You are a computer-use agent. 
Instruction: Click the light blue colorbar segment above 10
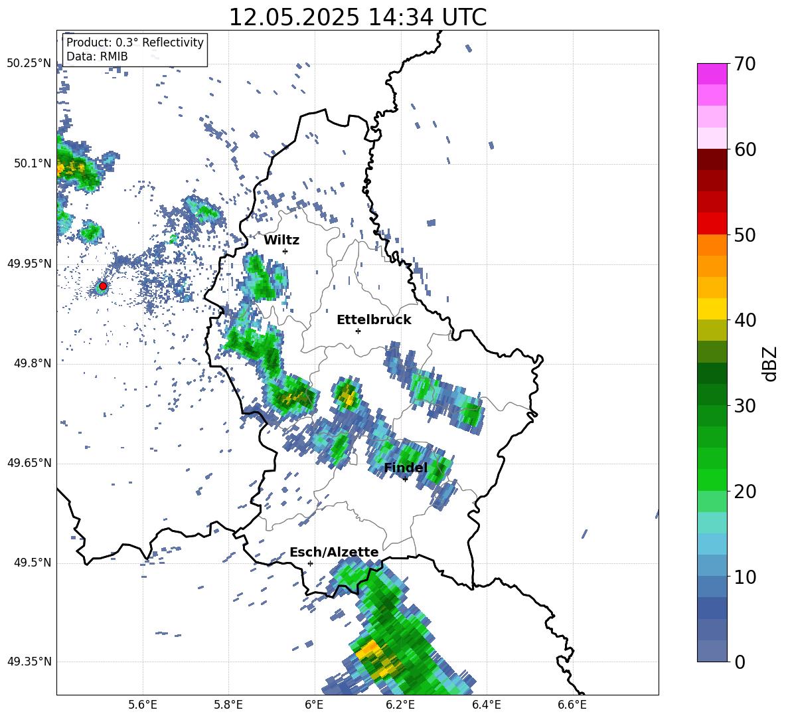712,565
